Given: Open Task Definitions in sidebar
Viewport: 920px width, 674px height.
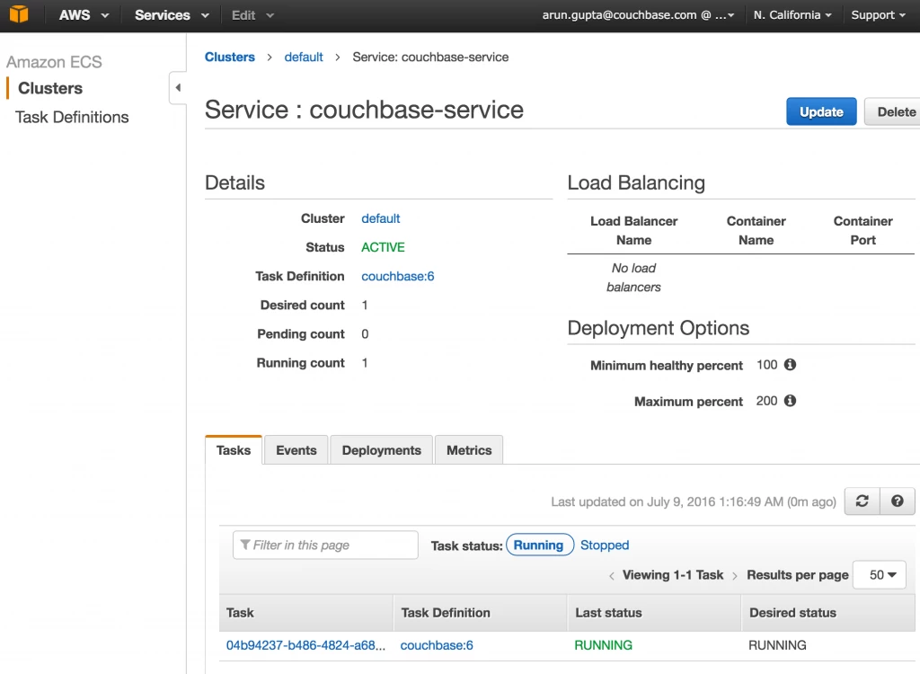Looking at the screenshot, I should point(72,118).
